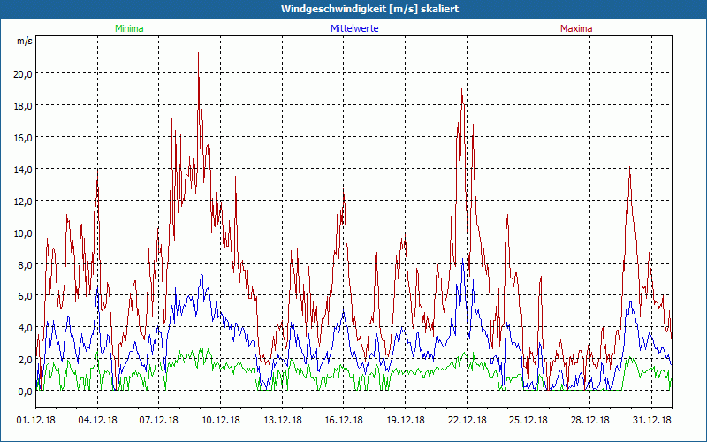Click the blue Mittelwerte legend label

[354, 28]
